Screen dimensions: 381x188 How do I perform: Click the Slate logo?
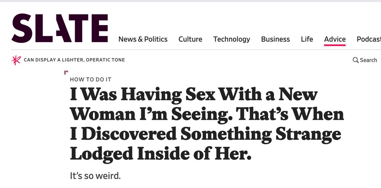60,28
